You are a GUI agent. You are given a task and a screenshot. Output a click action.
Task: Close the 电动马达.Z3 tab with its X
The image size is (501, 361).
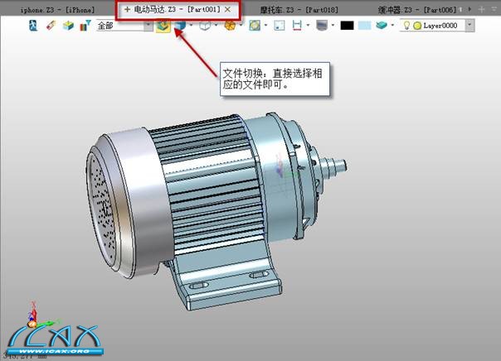227,10
